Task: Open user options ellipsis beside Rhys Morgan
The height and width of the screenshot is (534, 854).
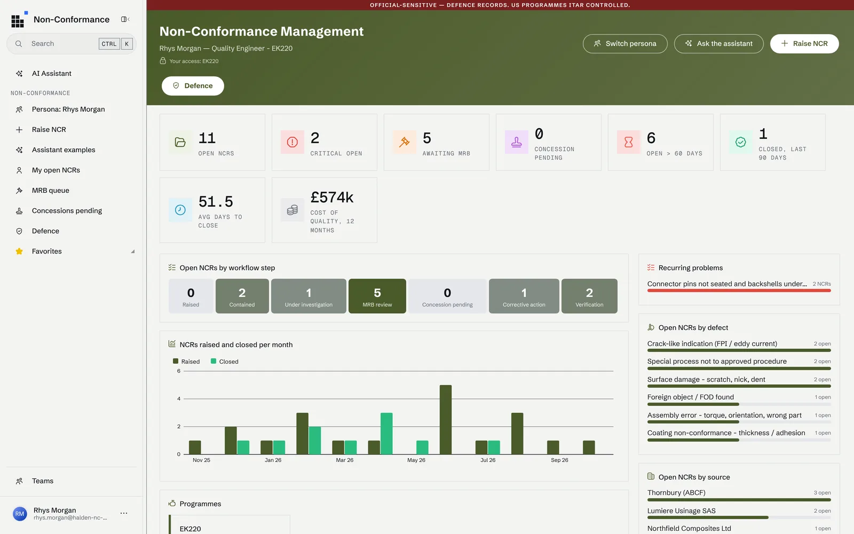Action: (124, 513)
